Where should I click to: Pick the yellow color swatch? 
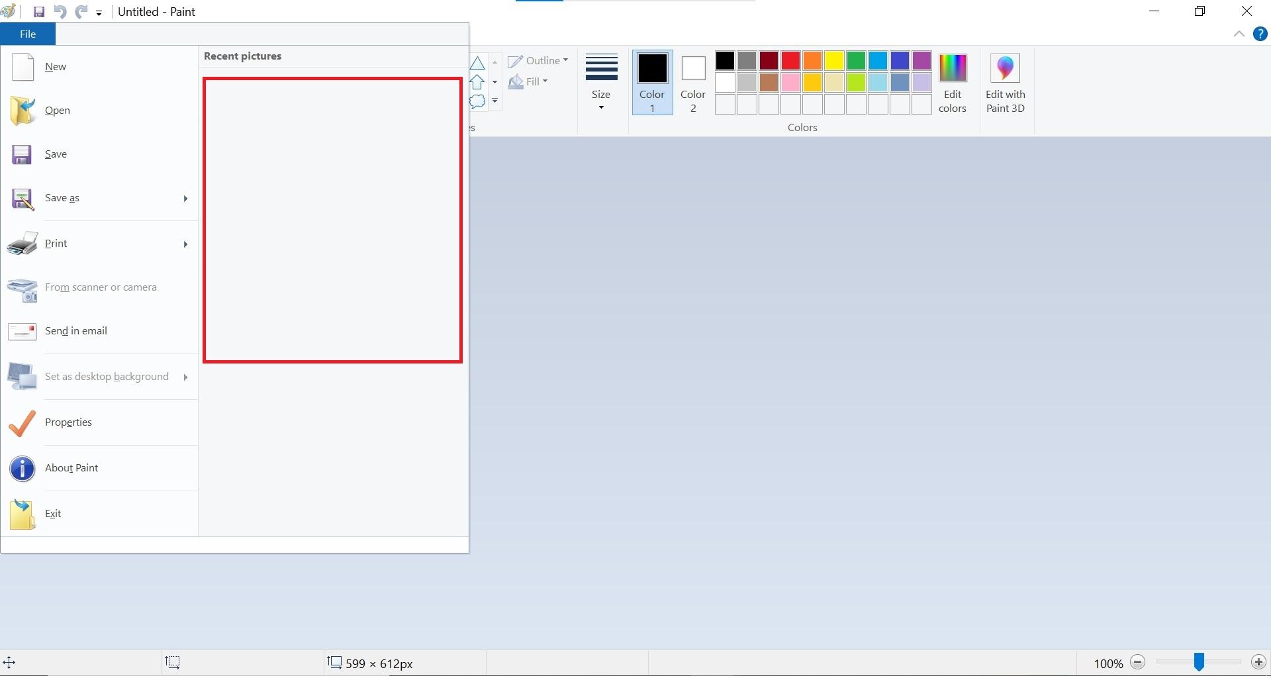coord(834,61)
